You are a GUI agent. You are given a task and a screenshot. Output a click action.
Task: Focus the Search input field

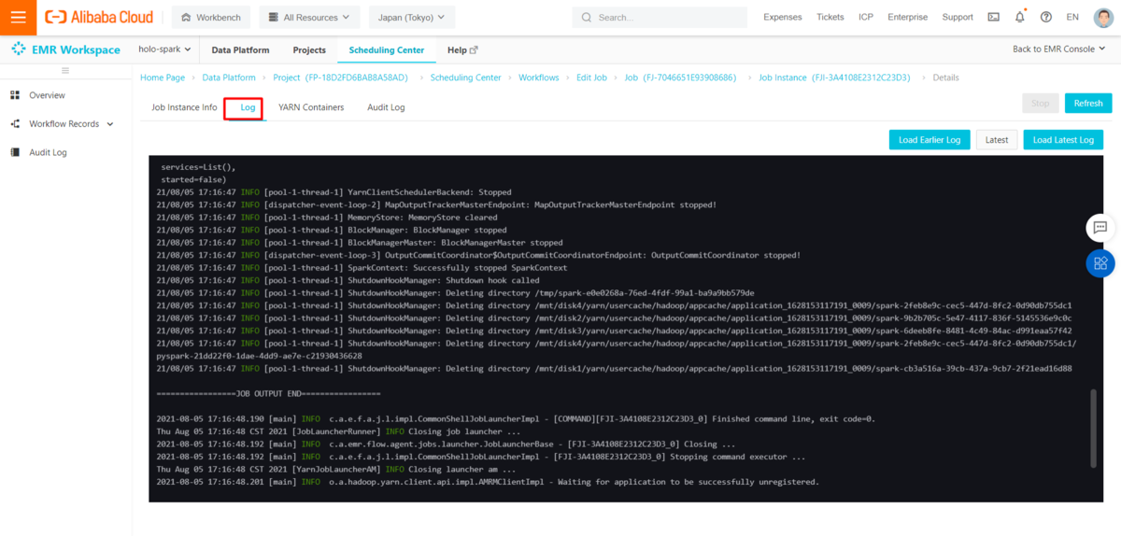coord(660,17)
